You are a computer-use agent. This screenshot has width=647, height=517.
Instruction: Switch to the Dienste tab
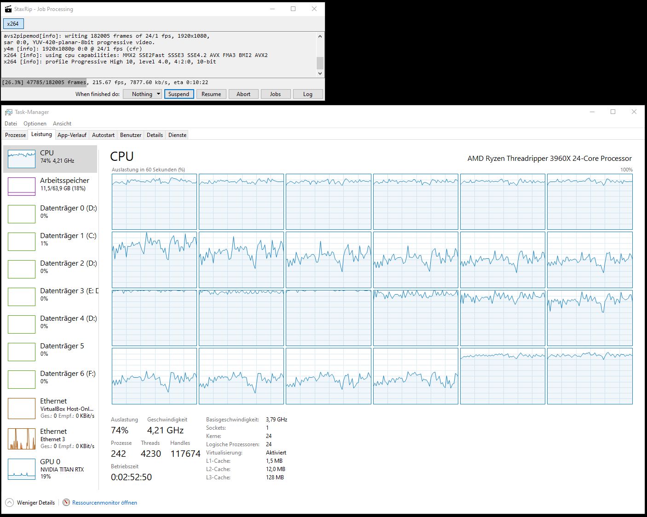[x=178, y=135]
